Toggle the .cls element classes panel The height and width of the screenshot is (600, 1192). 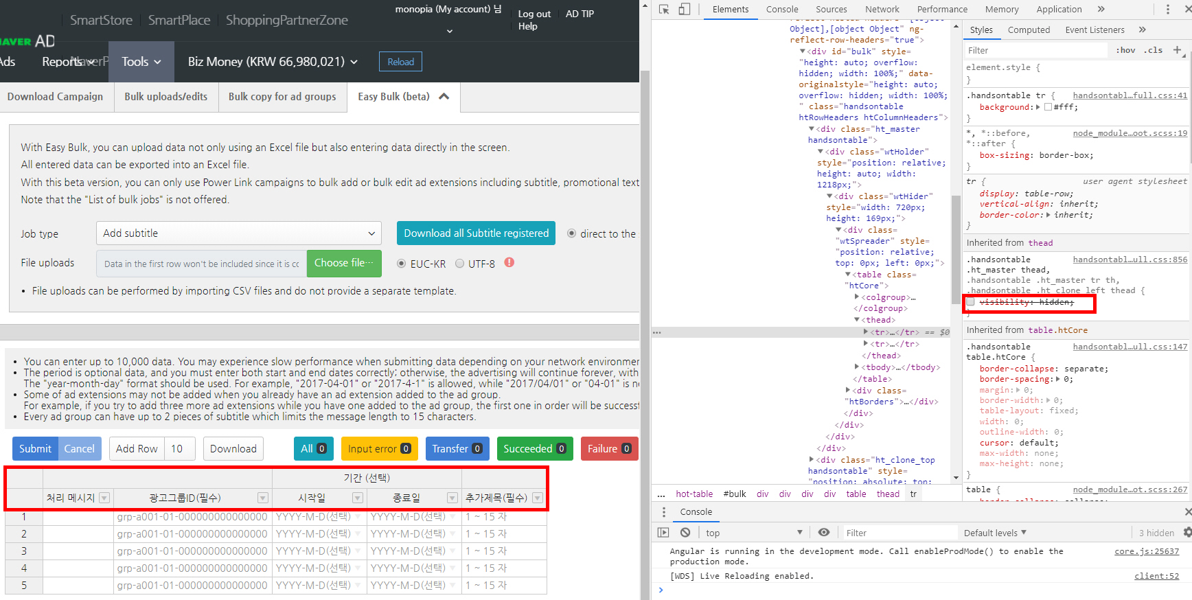1154,50
